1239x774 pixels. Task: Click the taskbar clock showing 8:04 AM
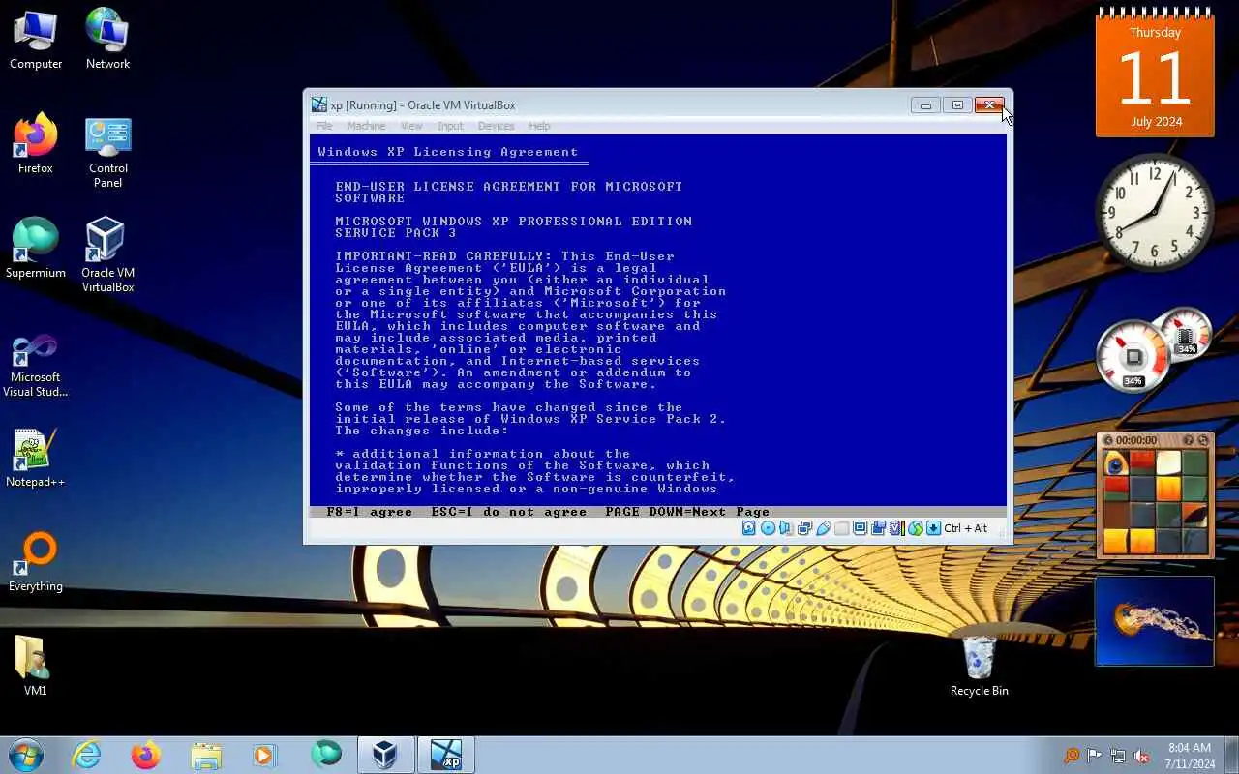coord(1190,756)
